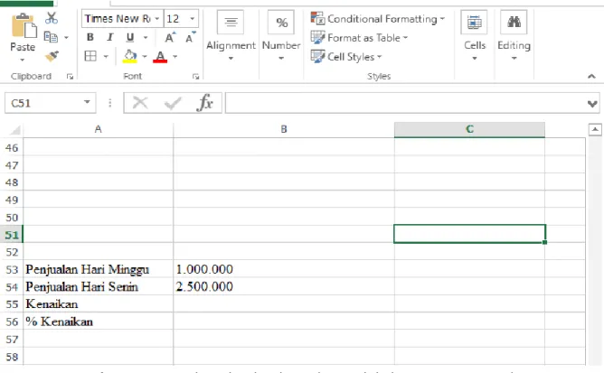The height and width of the screenshot is (373, 604).
Task: Toggle Bold formatting
Action: [90, 37]
